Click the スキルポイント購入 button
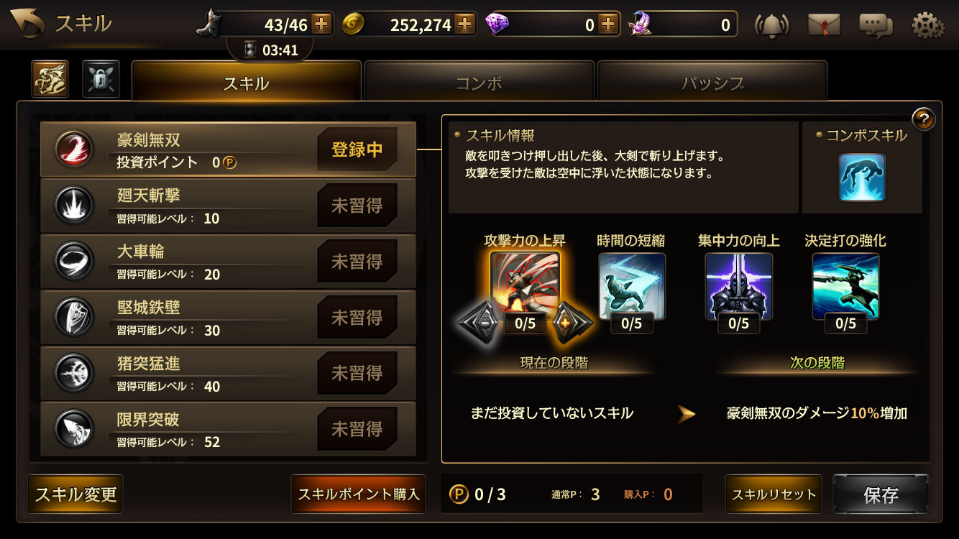This screenshot has height=539, width=959. pos(358,494)
